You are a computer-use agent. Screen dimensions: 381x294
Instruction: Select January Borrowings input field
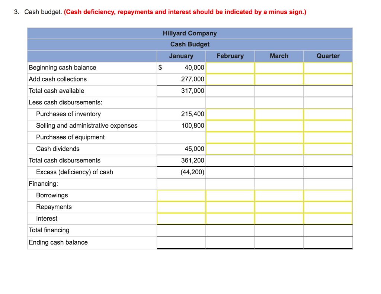point(181,196)
